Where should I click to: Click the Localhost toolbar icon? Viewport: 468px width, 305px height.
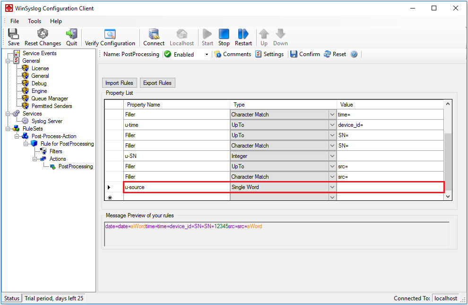click(x=182, y=37)
